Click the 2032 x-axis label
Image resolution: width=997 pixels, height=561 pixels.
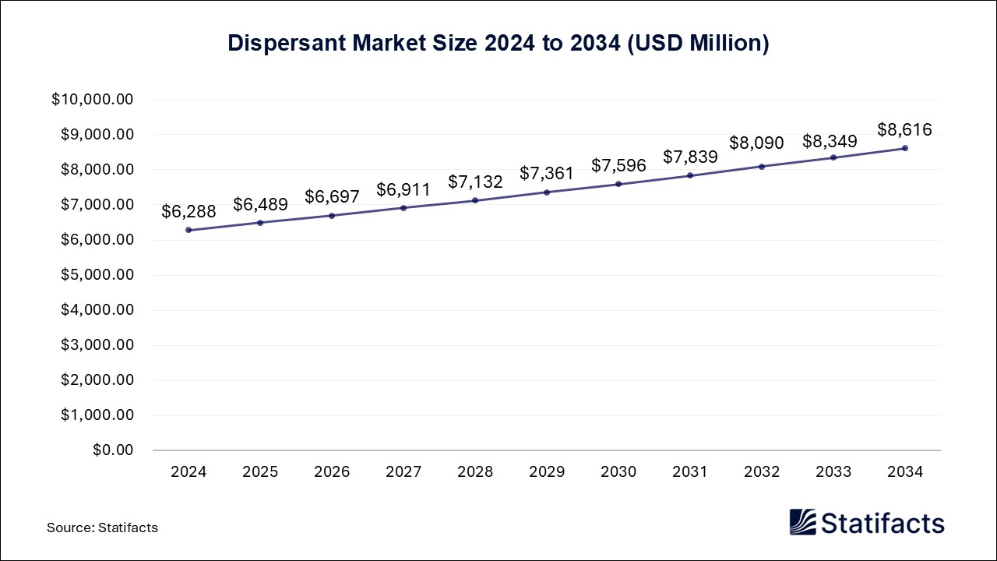coord(762,472)
